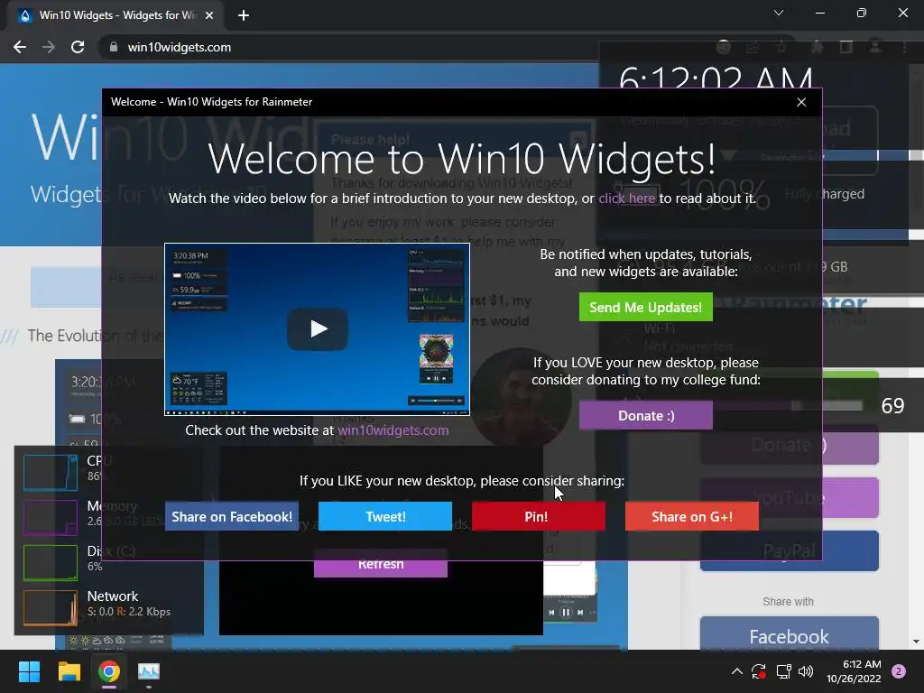
Task: Go back in Chrome browser
Action: pos(20,47)
